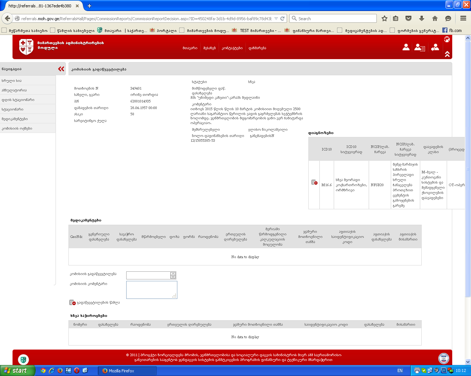Image resolution: width=471 pixels, height=376 pixels.
Task: Click the delete icon in the M16.6 diagnosis row
Action: pyautogui.click(x=314, y=182)
